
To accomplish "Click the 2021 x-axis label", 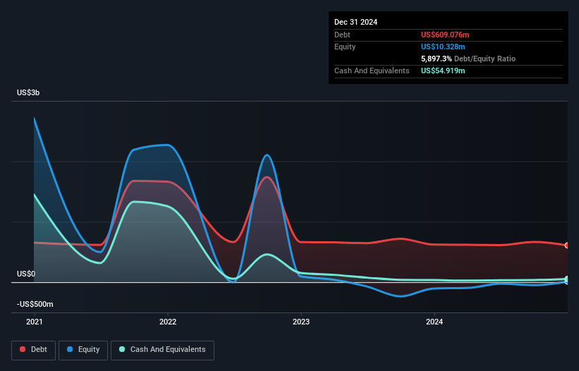I will [35, 322].
